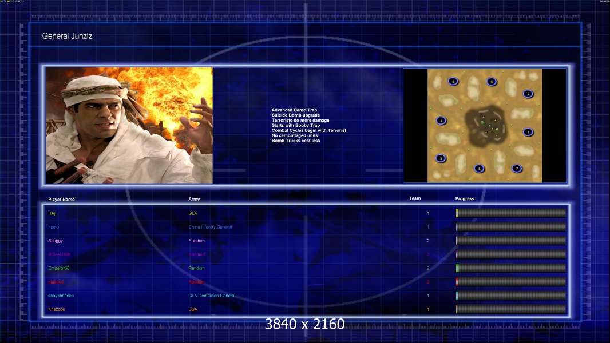Select player name HAji

[52, 213]
